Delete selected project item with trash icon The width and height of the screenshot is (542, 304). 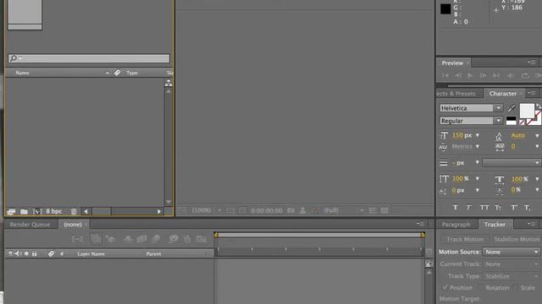(x=74, y=211)
